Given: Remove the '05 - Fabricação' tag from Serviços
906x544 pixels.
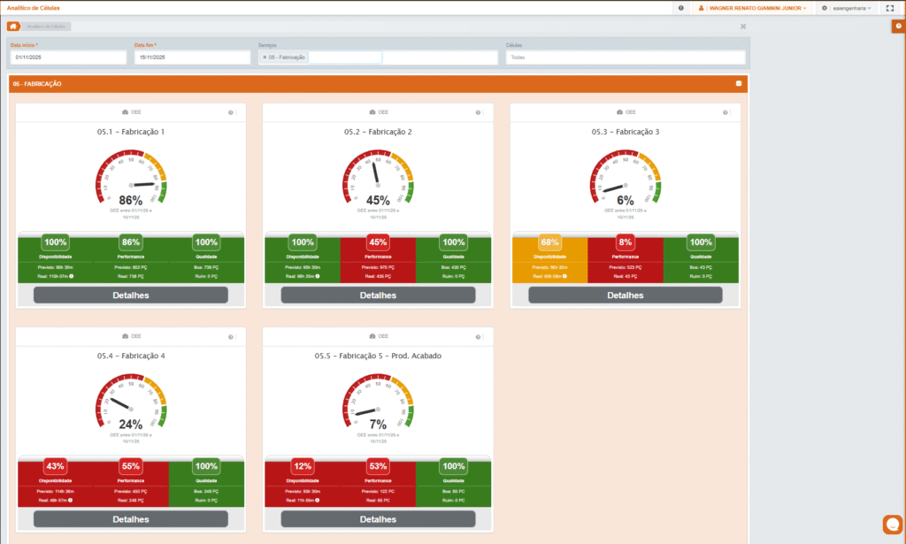Looking at the screenshot, I should 265,57.
